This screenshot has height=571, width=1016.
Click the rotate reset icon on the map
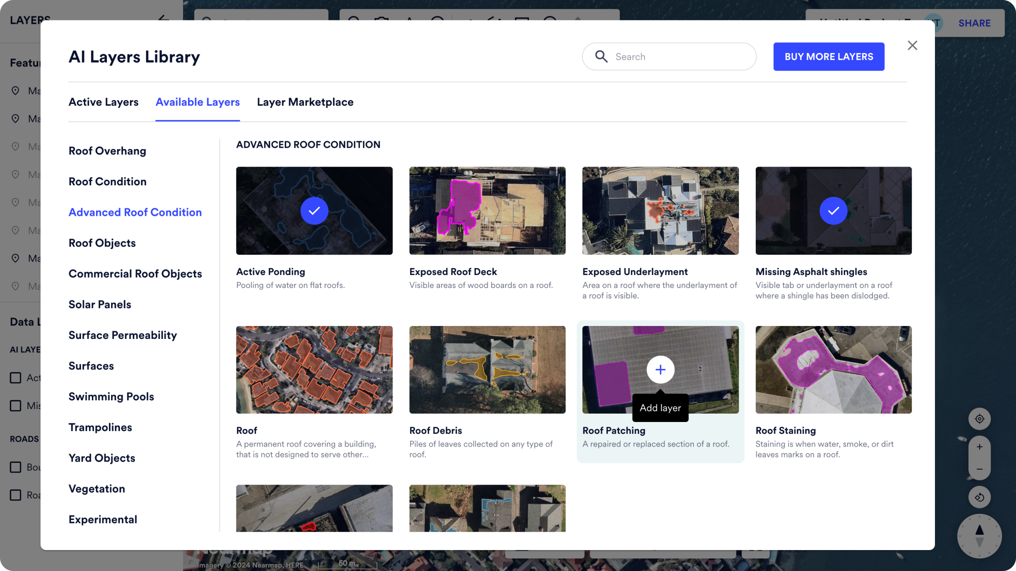click(979, 497)
